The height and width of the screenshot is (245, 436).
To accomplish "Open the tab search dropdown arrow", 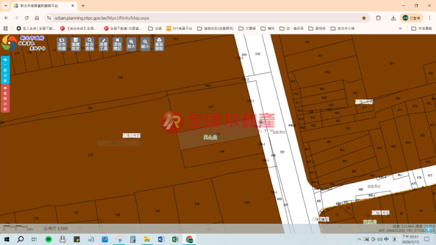I will pyautogui.click(x=5, y=5).
